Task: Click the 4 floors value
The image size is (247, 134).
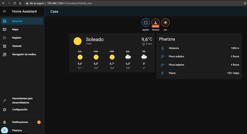Action: click(235, 65)
